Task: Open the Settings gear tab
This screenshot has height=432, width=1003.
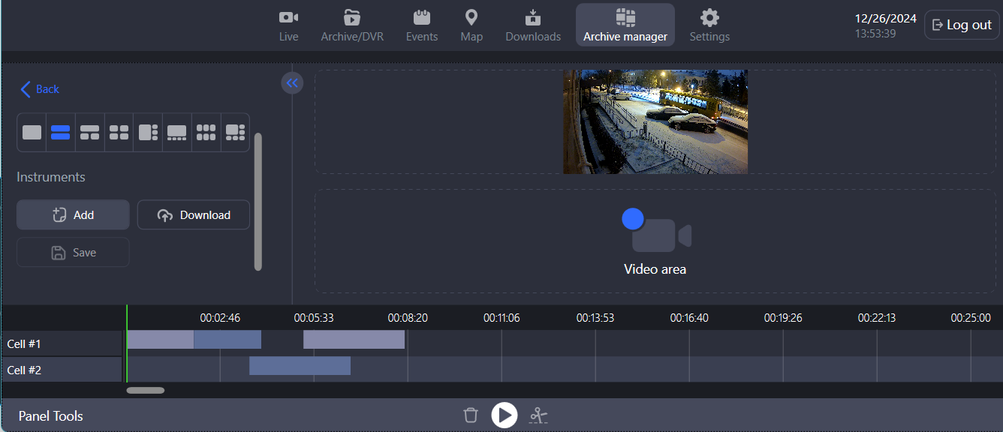Action: coord(709,25)
